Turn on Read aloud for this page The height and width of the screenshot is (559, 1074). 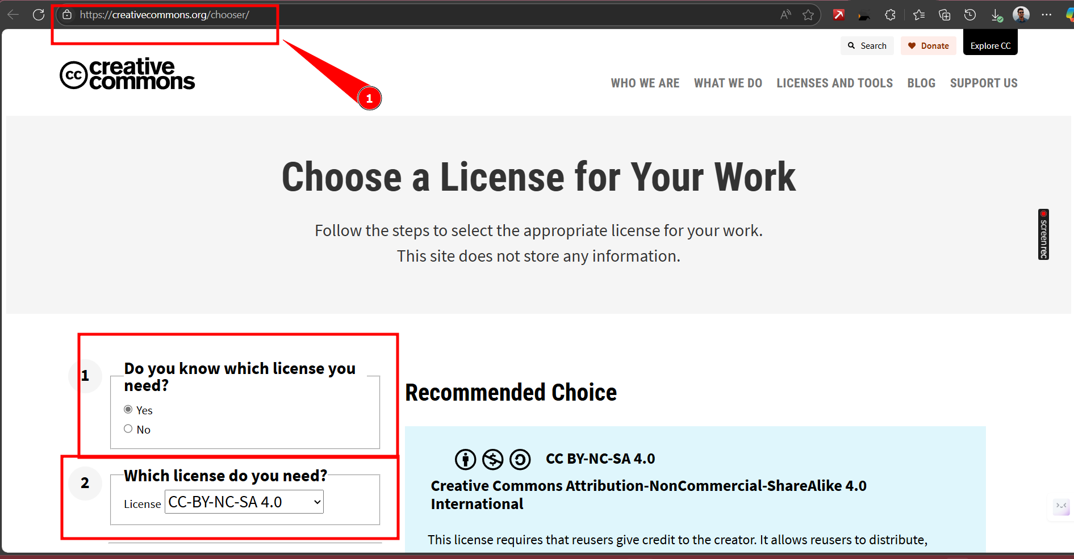[x=786, y=15]
